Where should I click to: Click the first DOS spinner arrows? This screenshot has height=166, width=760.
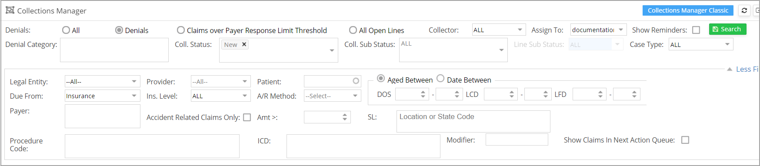coord(423,94)
